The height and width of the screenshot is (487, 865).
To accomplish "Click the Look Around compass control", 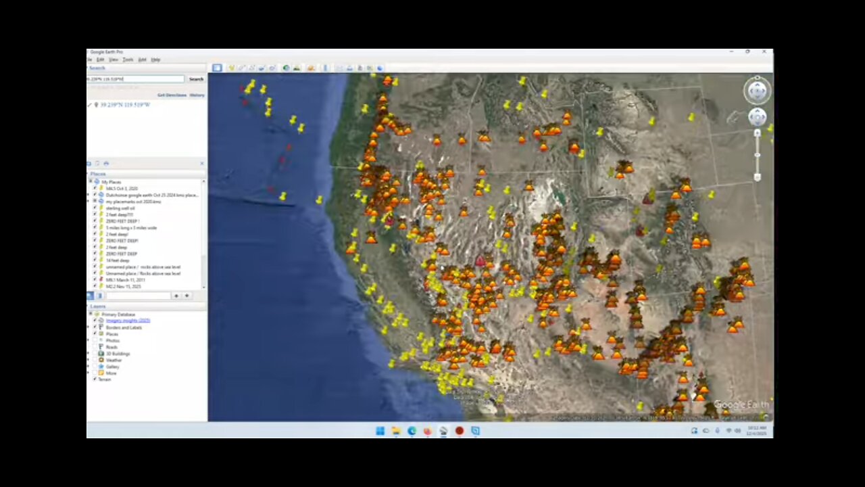I will 757,90.
